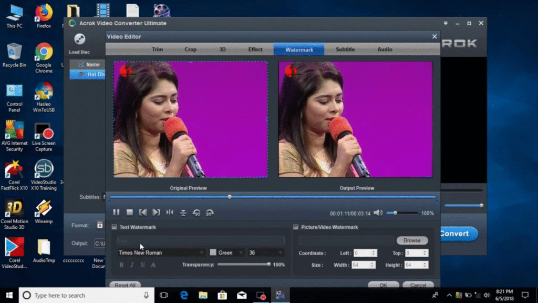Enable the Picture/Video Watermark checkbox
Viewport: 538px width, 303px height.
(x=296, y=227)
